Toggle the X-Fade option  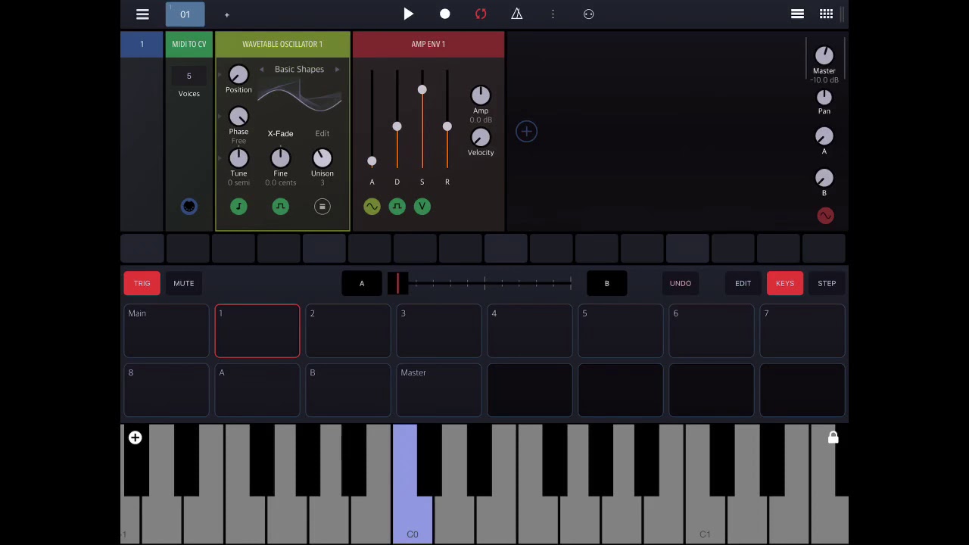pyautogui.click(x=280, y=133)
